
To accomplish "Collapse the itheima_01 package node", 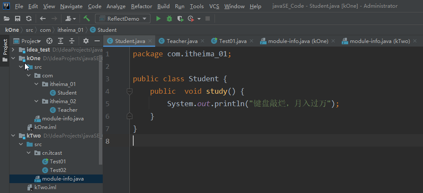I will pyautogui.click(x=37, y=84).
